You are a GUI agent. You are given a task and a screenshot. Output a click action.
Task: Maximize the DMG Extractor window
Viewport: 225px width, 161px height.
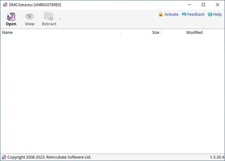point(203,5)
